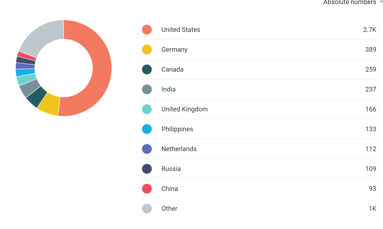The height and width of the screenshot is (229, 383).
Task: Click the Russia dark navy legend dot
Action: point(147,169)
